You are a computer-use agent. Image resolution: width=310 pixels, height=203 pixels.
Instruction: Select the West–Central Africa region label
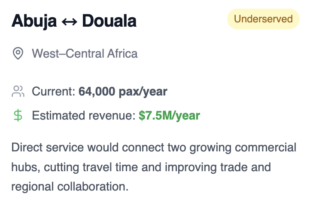(85, 53)
